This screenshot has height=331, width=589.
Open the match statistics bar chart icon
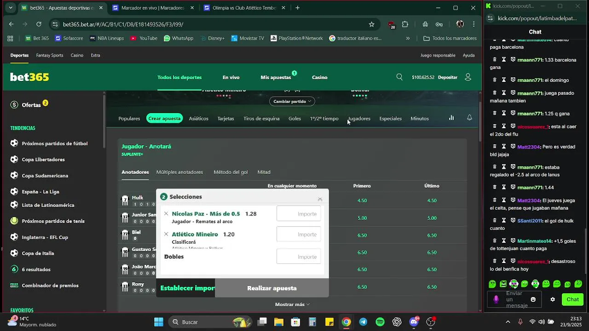tap(451, 118)
